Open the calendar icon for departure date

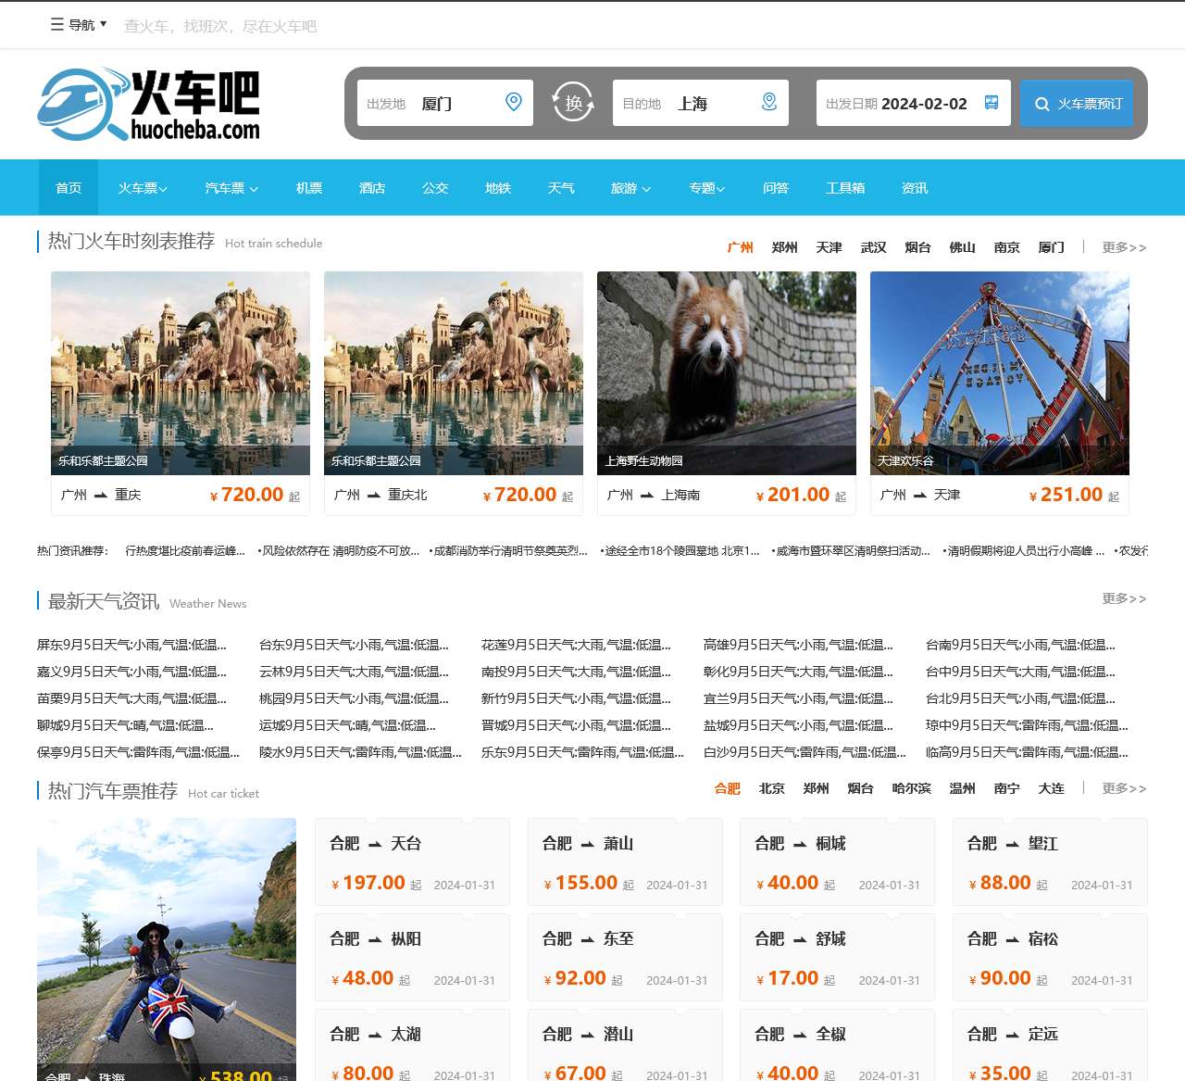point(992,103)
